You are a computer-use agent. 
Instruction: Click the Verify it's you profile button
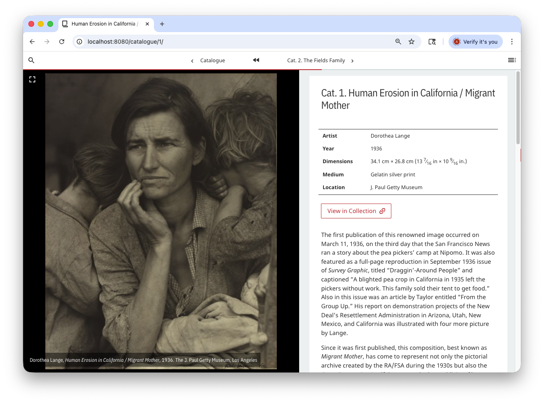click(x=476, y=42)
